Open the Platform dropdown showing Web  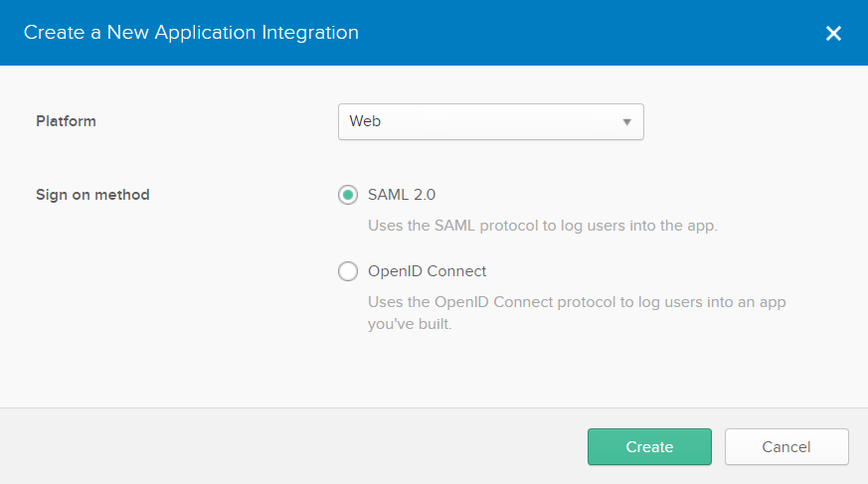pyautogui.click(x=490, y=121)
